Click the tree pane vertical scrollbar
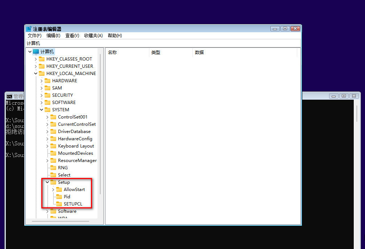The image size is (365, 249). click(x=100, y=124)
